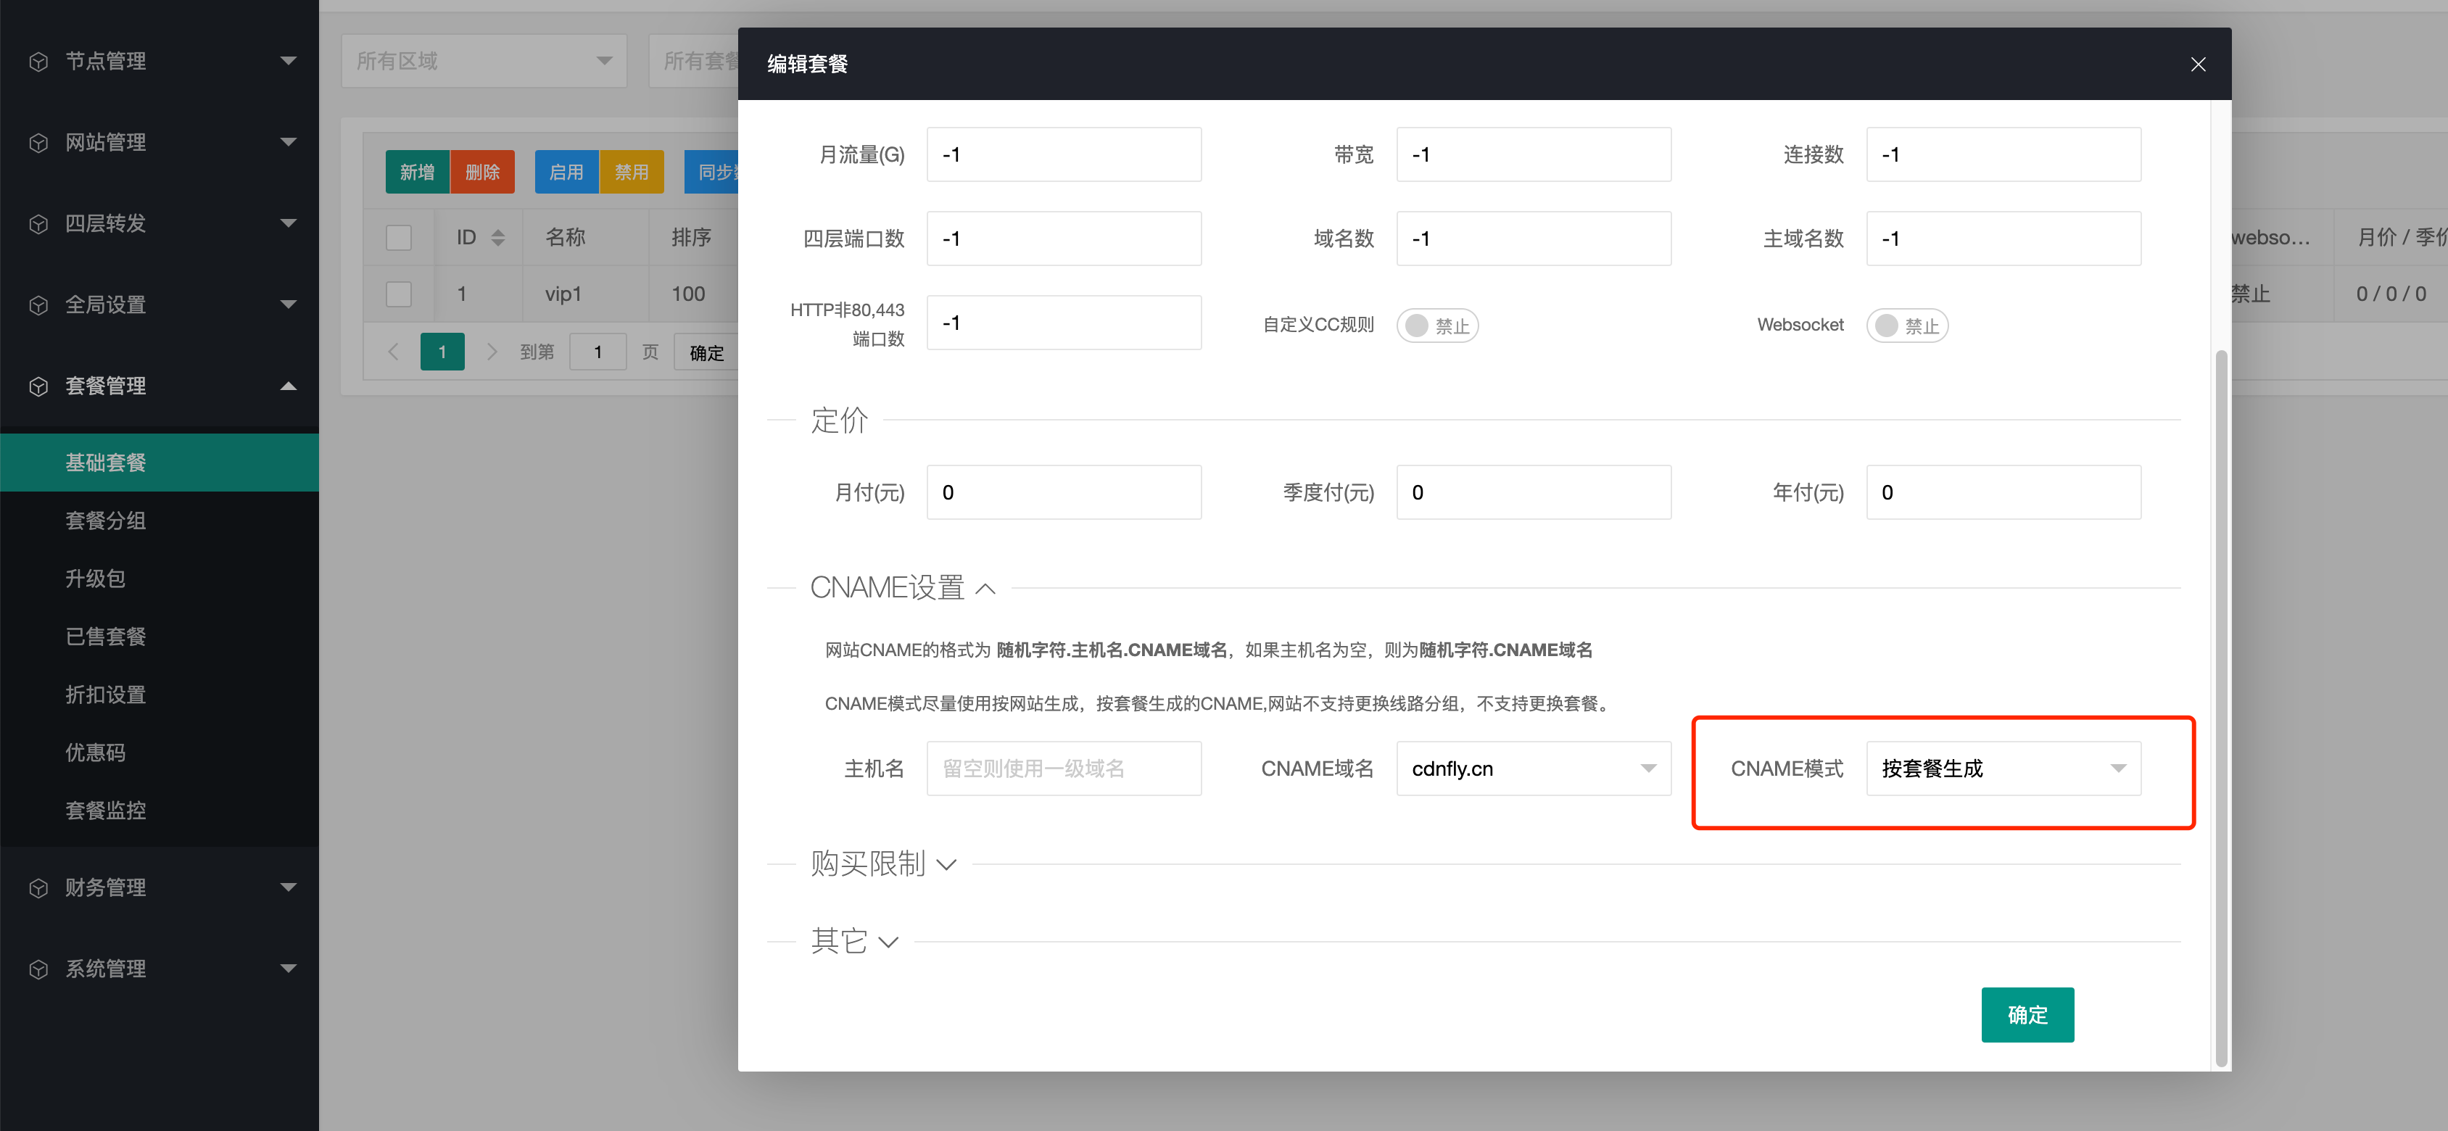Open 套餐监控 menu item
This screenshot has width=2448, height=1131.
pyautogui.click(x=160, y=810)
